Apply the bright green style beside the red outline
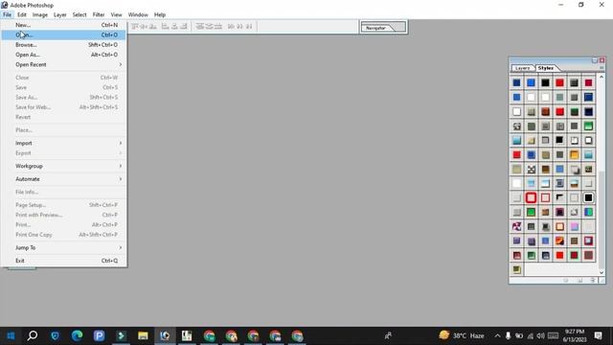Viewport: 613px width, 345px height. point(531,213)
